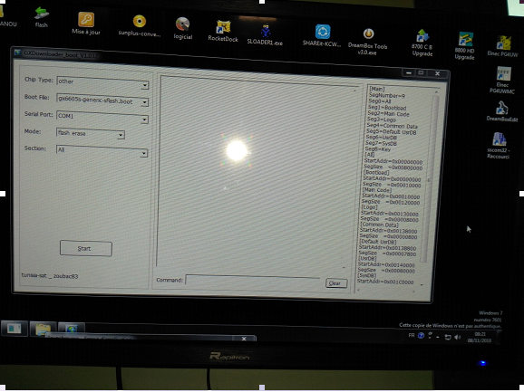
Task: Launch RocketDock shortcut
Action: [x=223, y=31]
